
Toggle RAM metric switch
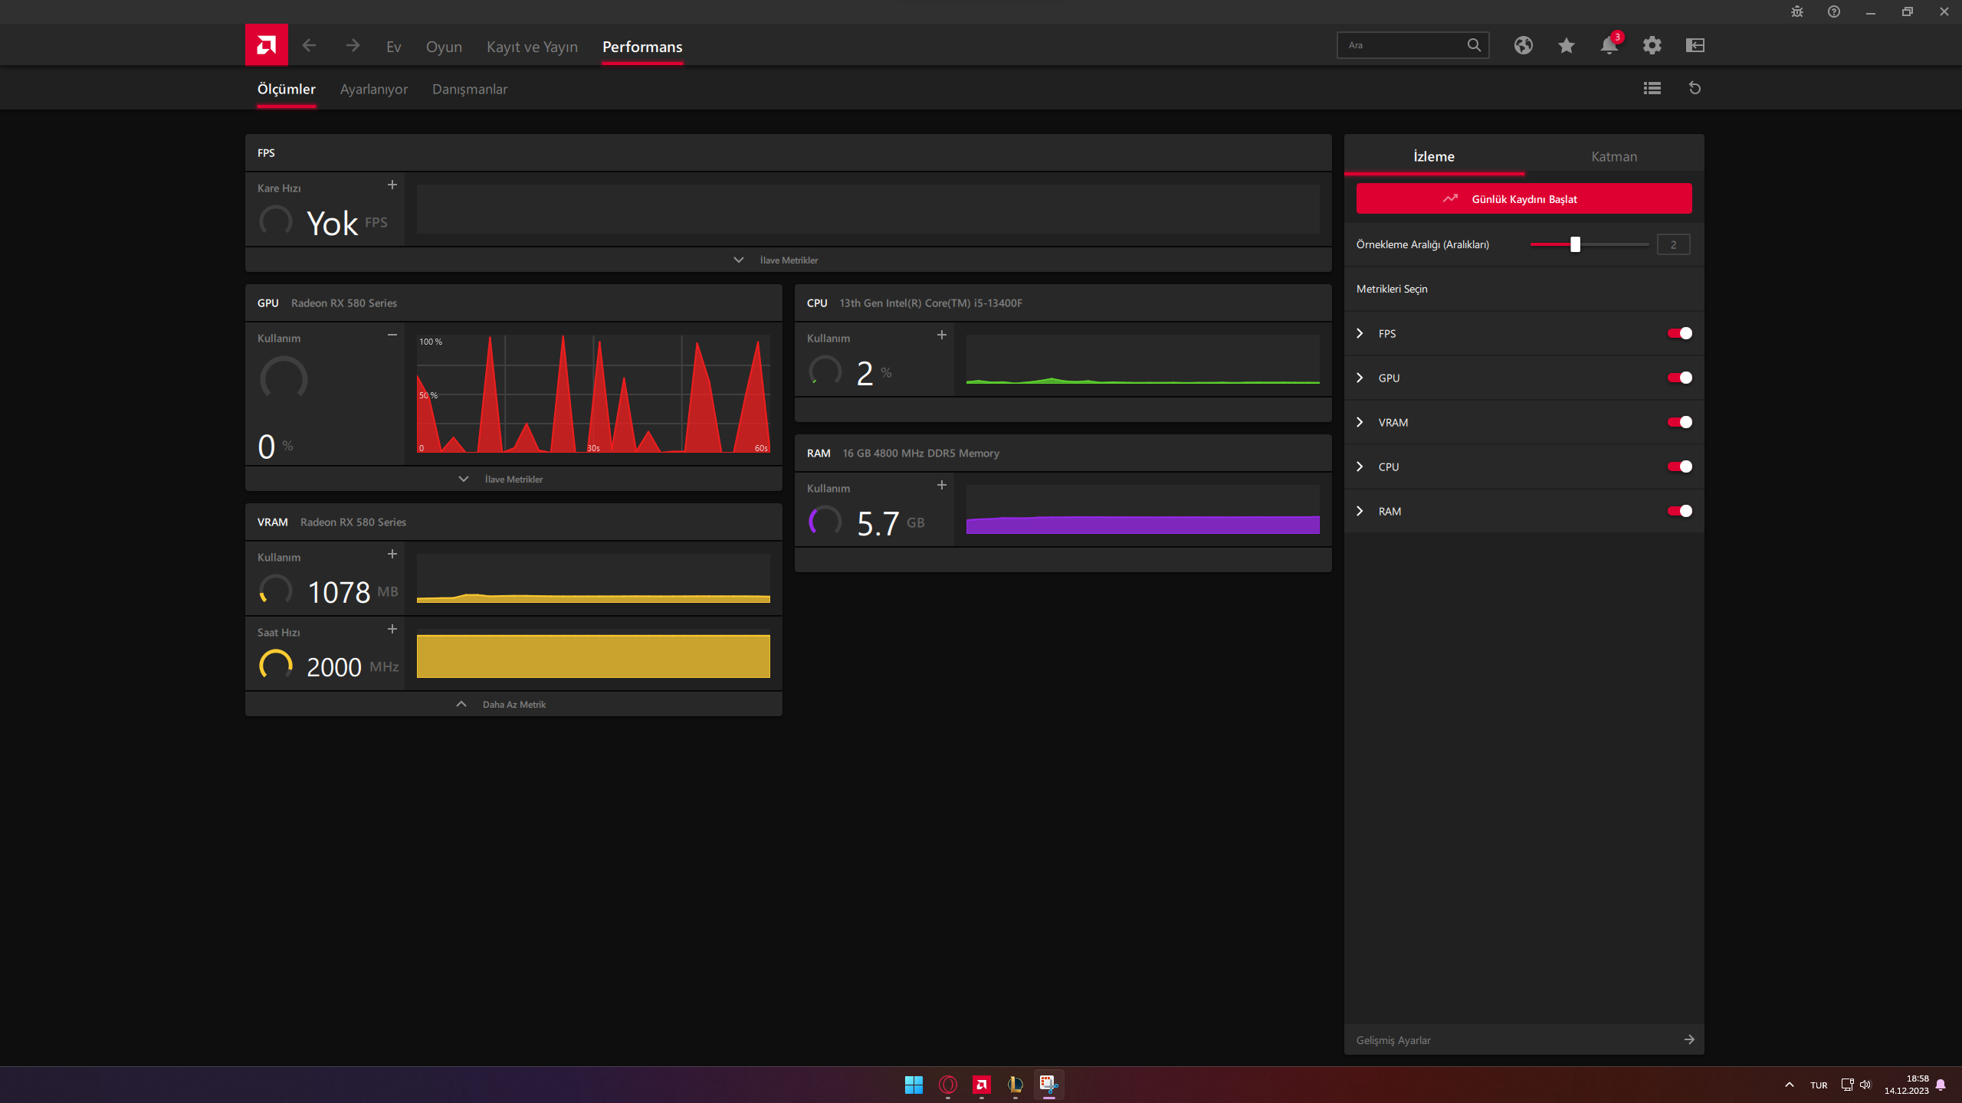[1679, 511]
